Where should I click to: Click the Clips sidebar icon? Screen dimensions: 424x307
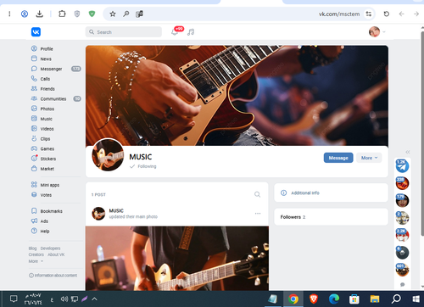[x=34, y=138]
